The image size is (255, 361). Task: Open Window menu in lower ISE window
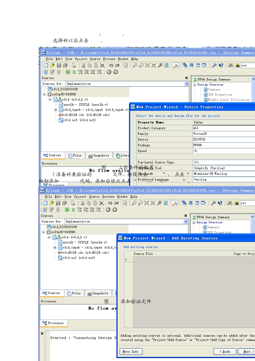pos(122,197)
